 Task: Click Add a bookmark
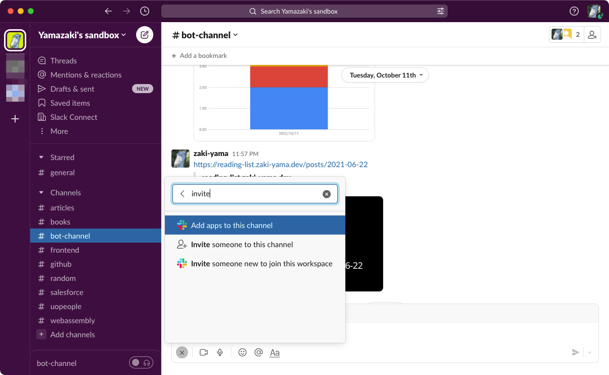199,55
